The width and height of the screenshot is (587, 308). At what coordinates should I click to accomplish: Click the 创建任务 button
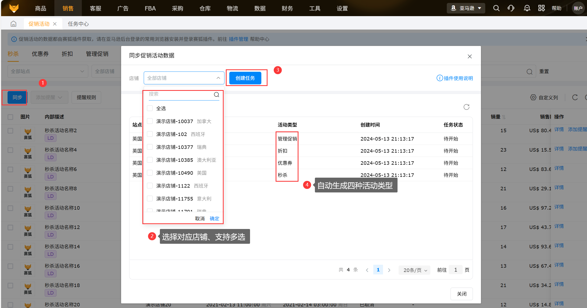(x=245, y=78)
